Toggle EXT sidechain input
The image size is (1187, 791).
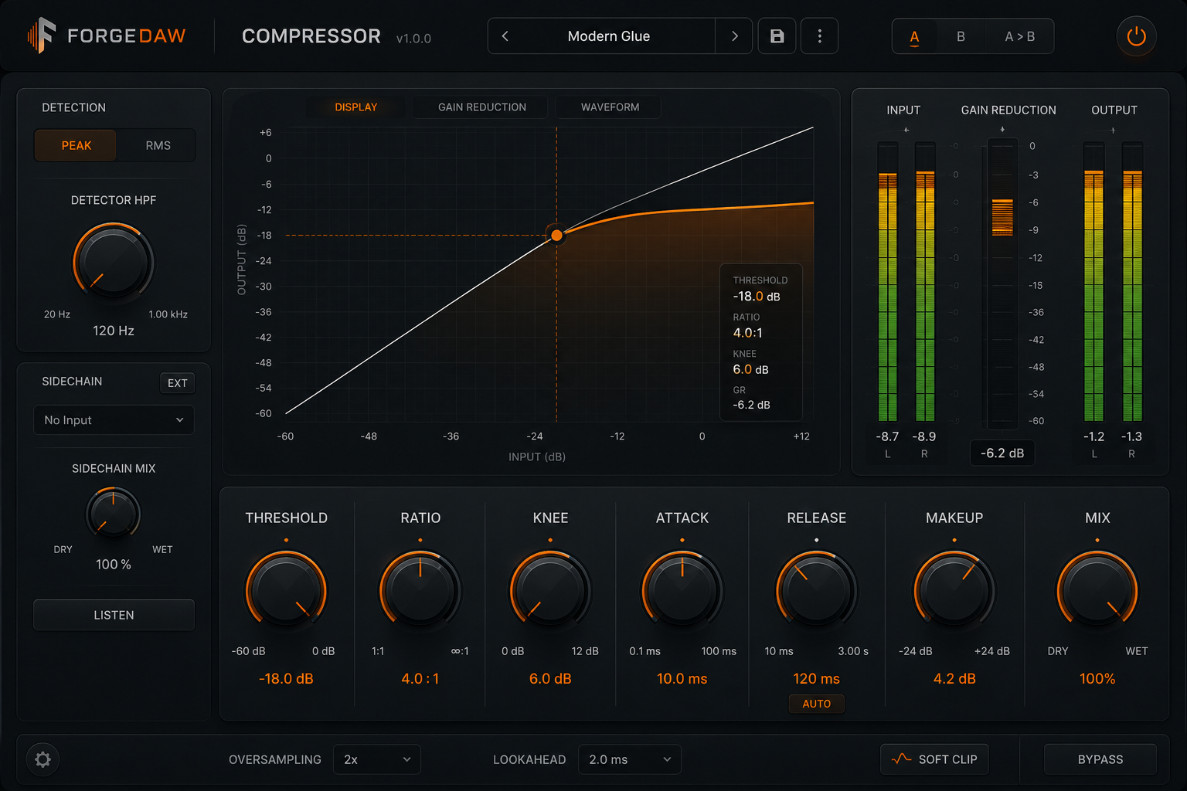[178, 383]
